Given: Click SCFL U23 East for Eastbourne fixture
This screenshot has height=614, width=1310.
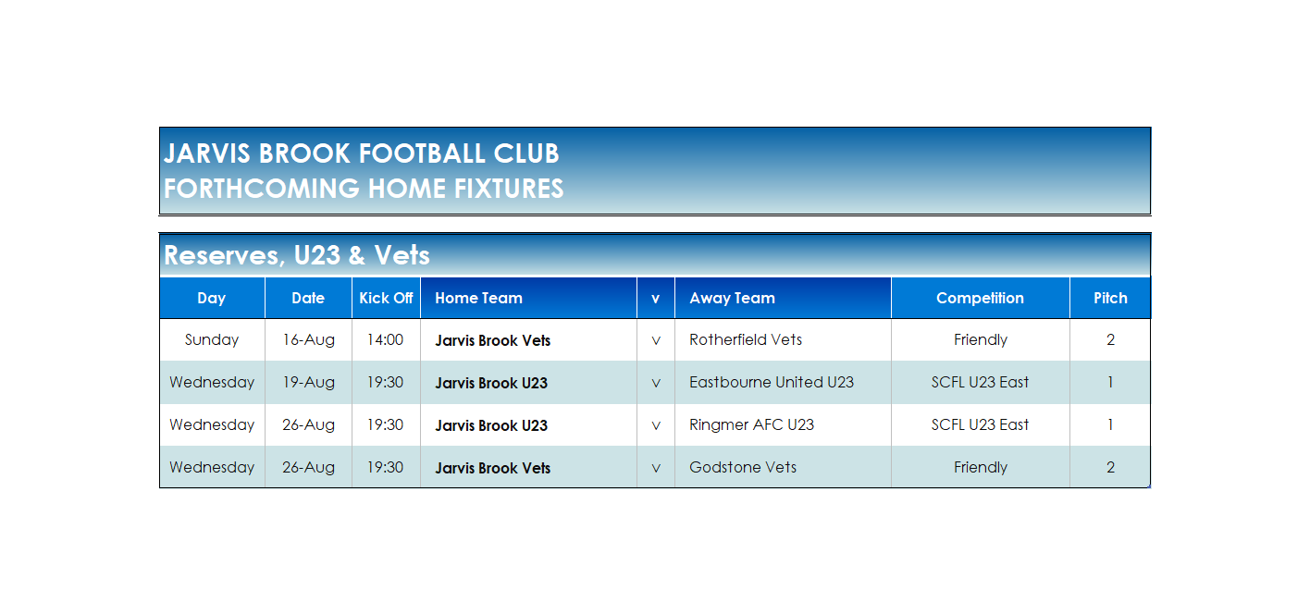Looking at the screenshot, I should 980,382.
